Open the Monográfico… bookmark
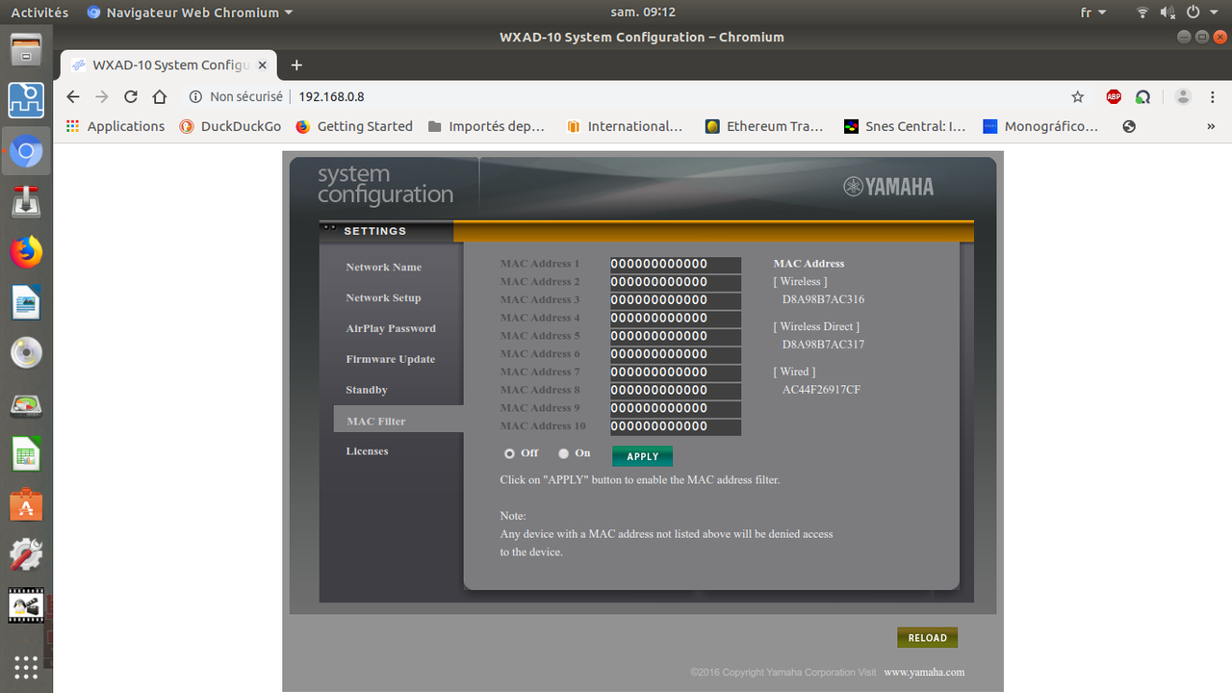The image size is (1232, 693). tap(1040, 126)
